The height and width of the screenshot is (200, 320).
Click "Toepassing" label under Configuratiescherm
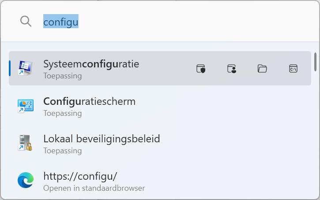point(62,113)
